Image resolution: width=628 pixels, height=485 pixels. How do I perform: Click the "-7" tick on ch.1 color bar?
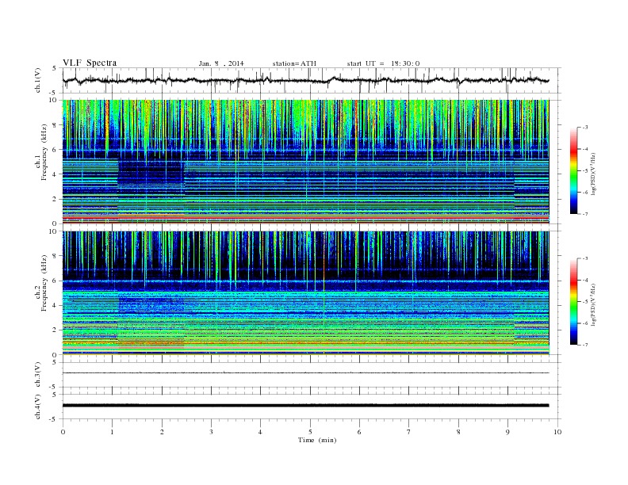[x=585, y=214]
